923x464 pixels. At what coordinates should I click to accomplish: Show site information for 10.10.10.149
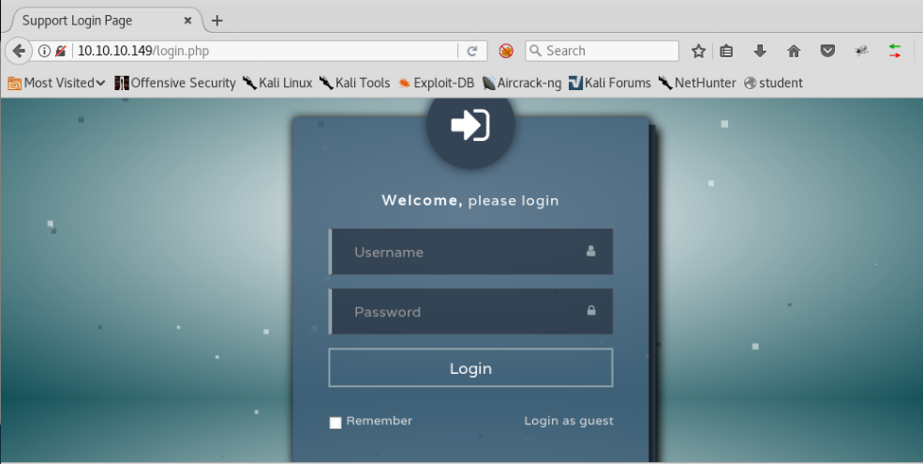click(44, 51)
